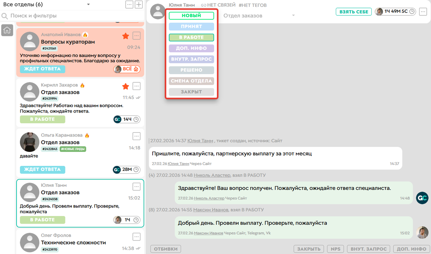This screenshot has height=254, width=431.
Task: Click the ЖДЕТ ОТВЕТА status on Анатолий's ticket
Action: pyautogui.click(x=42, y=69)
